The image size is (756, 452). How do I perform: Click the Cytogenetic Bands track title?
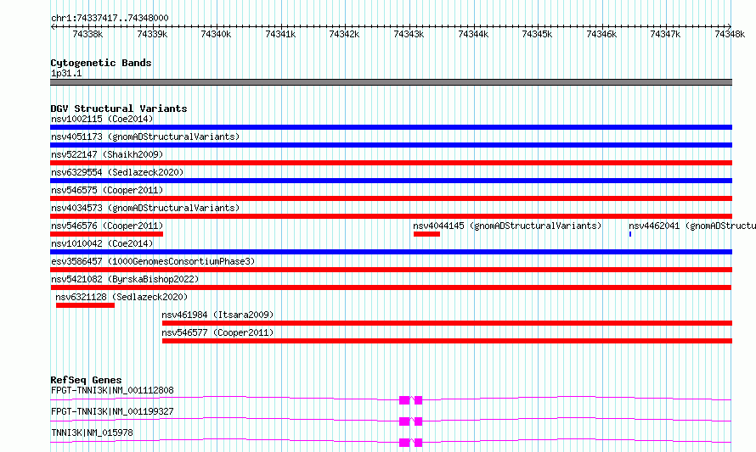[101, 63]
